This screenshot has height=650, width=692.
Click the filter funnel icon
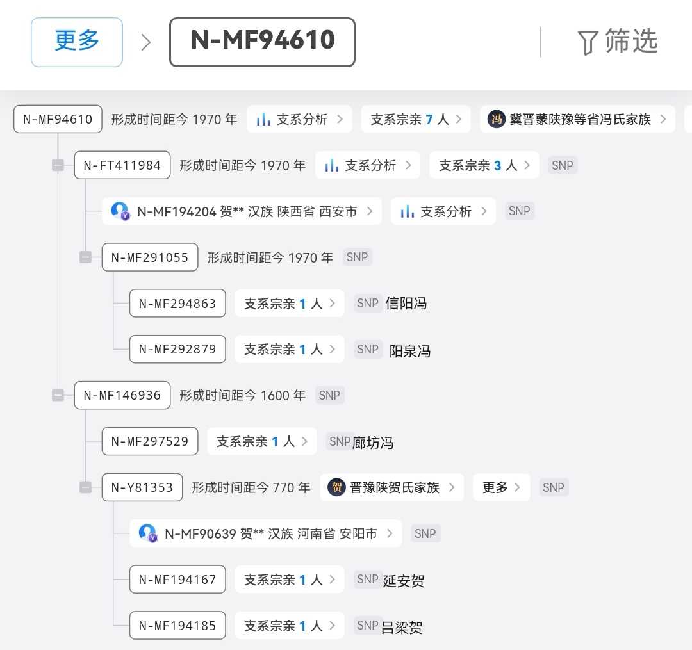(588, 43)
